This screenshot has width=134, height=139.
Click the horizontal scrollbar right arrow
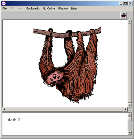[126, 109]
